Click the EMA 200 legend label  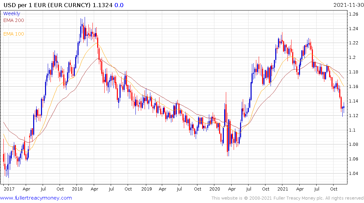[x=14, y=20]
